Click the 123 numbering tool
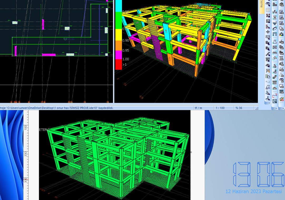 (x=268, y=87)
